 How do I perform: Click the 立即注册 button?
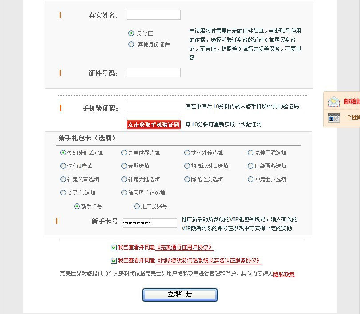[x=180, y=294]
